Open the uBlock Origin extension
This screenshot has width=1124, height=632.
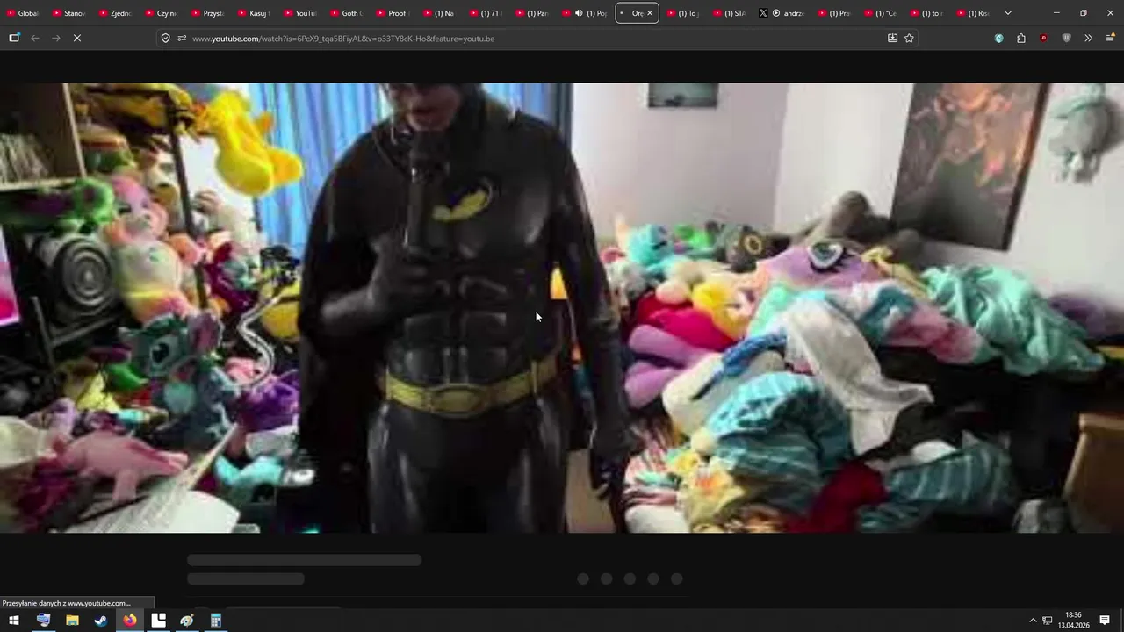coord(1043,39)
